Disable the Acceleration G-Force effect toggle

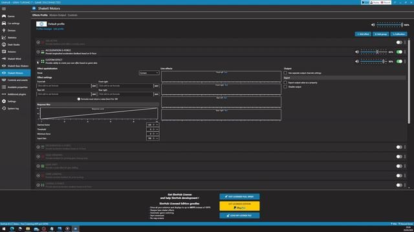pyautogui.click(x=399, y=52)
